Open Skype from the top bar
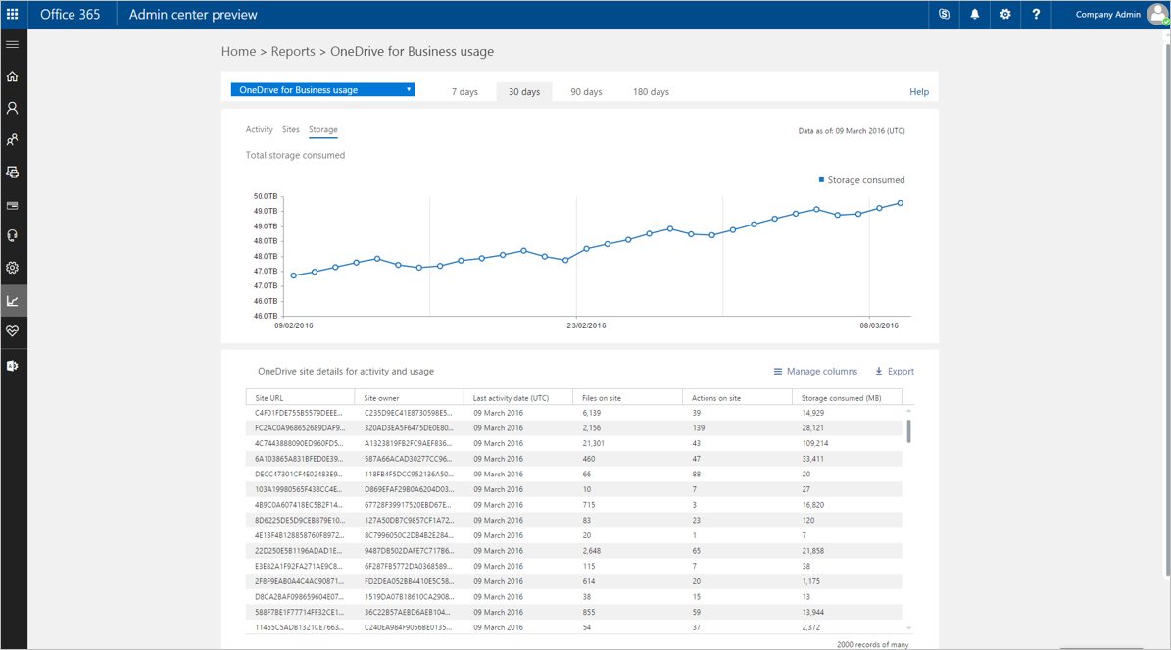 (x=943, y=15)
